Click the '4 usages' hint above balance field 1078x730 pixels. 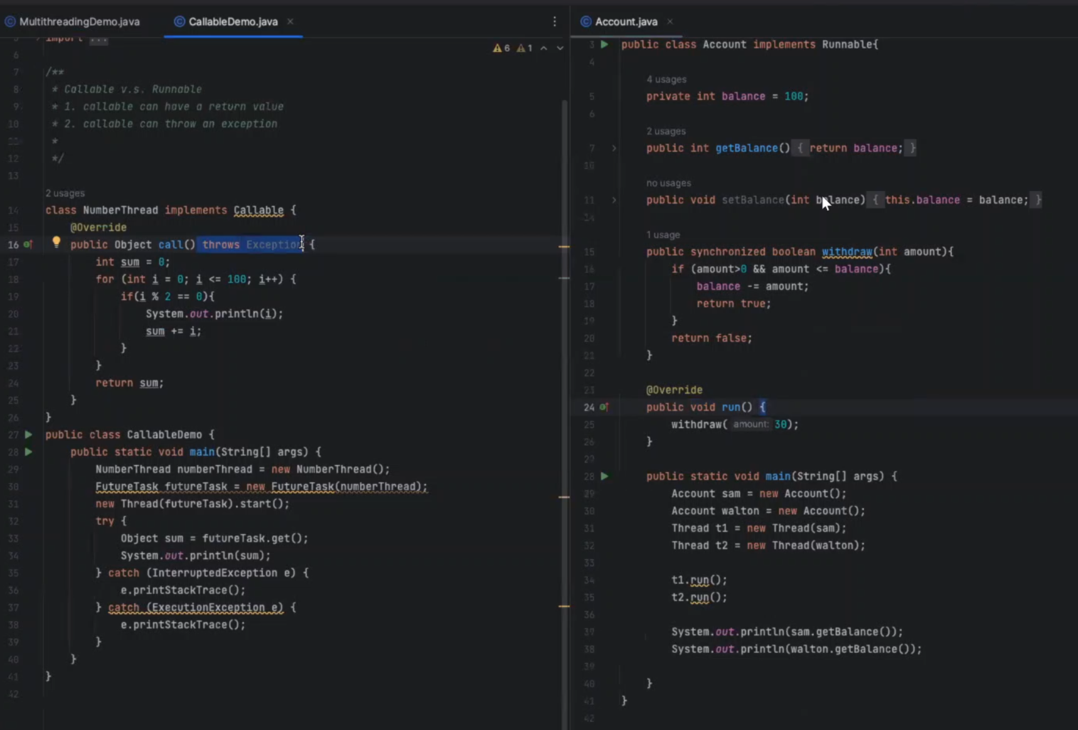click(x=666, y=80)
